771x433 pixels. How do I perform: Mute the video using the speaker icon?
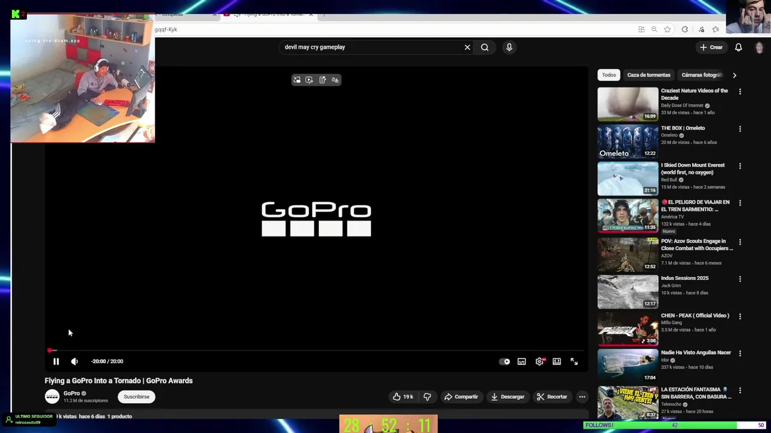(x=74, y=361)
